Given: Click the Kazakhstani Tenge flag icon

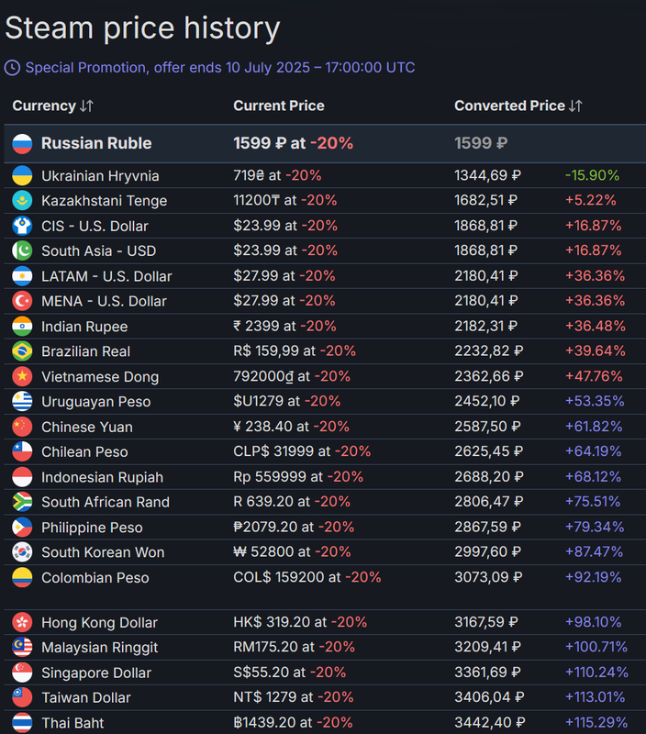Looking at the screenshot, I should click(x=22, y=200).
